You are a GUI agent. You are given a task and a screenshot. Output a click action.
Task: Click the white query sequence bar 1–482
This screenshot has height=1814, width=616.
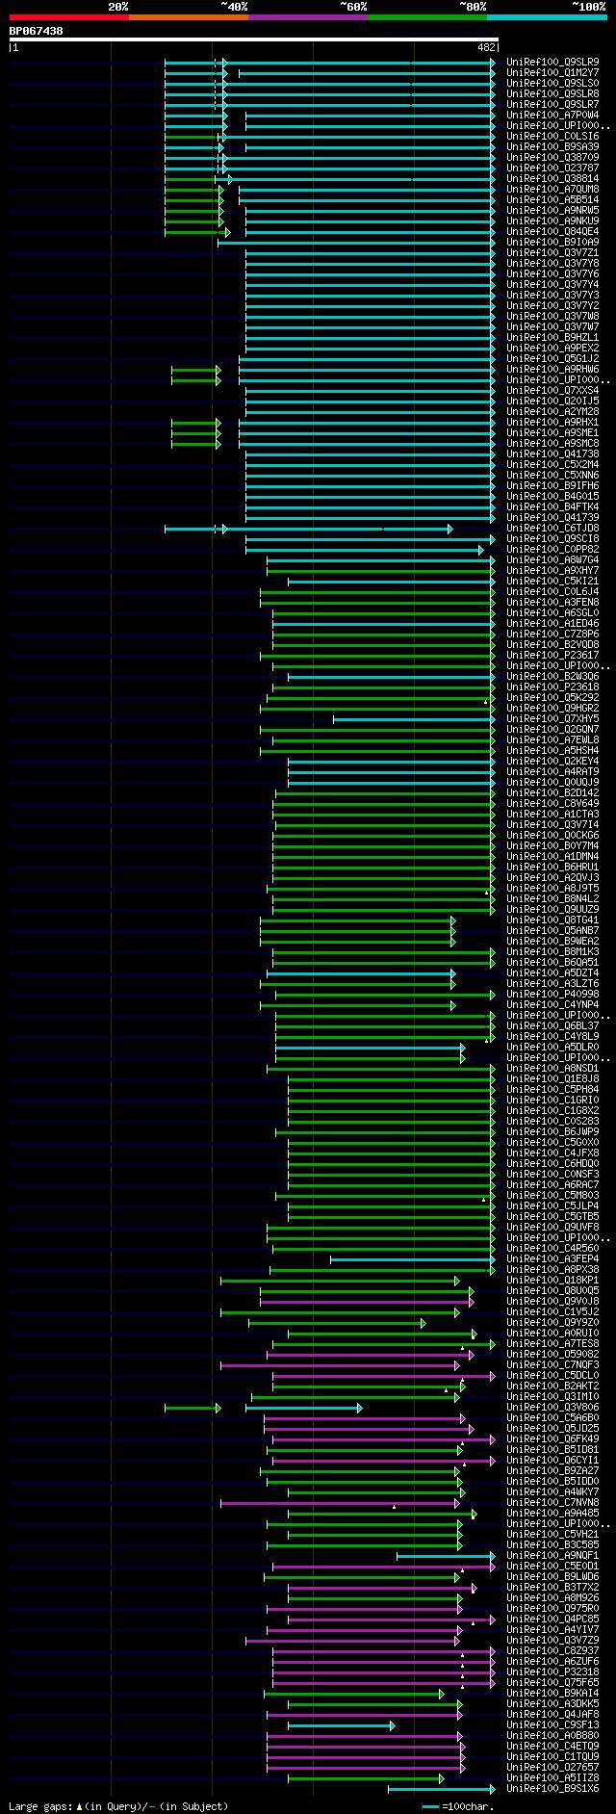click(254, 39)
